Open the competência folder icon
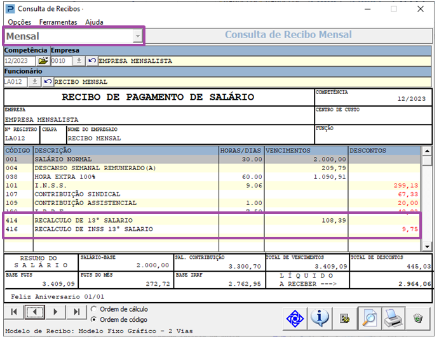This screenshot has height=339, width=439. click(43, 61)
